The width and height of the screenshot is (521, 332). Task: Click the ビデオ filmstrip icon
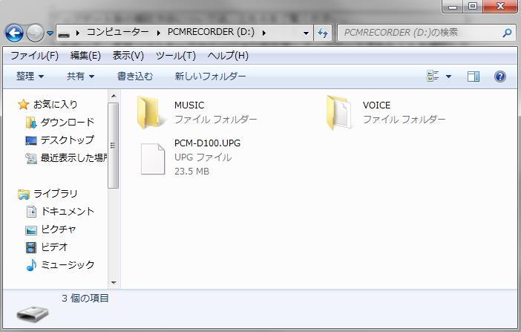pos(31,247)
